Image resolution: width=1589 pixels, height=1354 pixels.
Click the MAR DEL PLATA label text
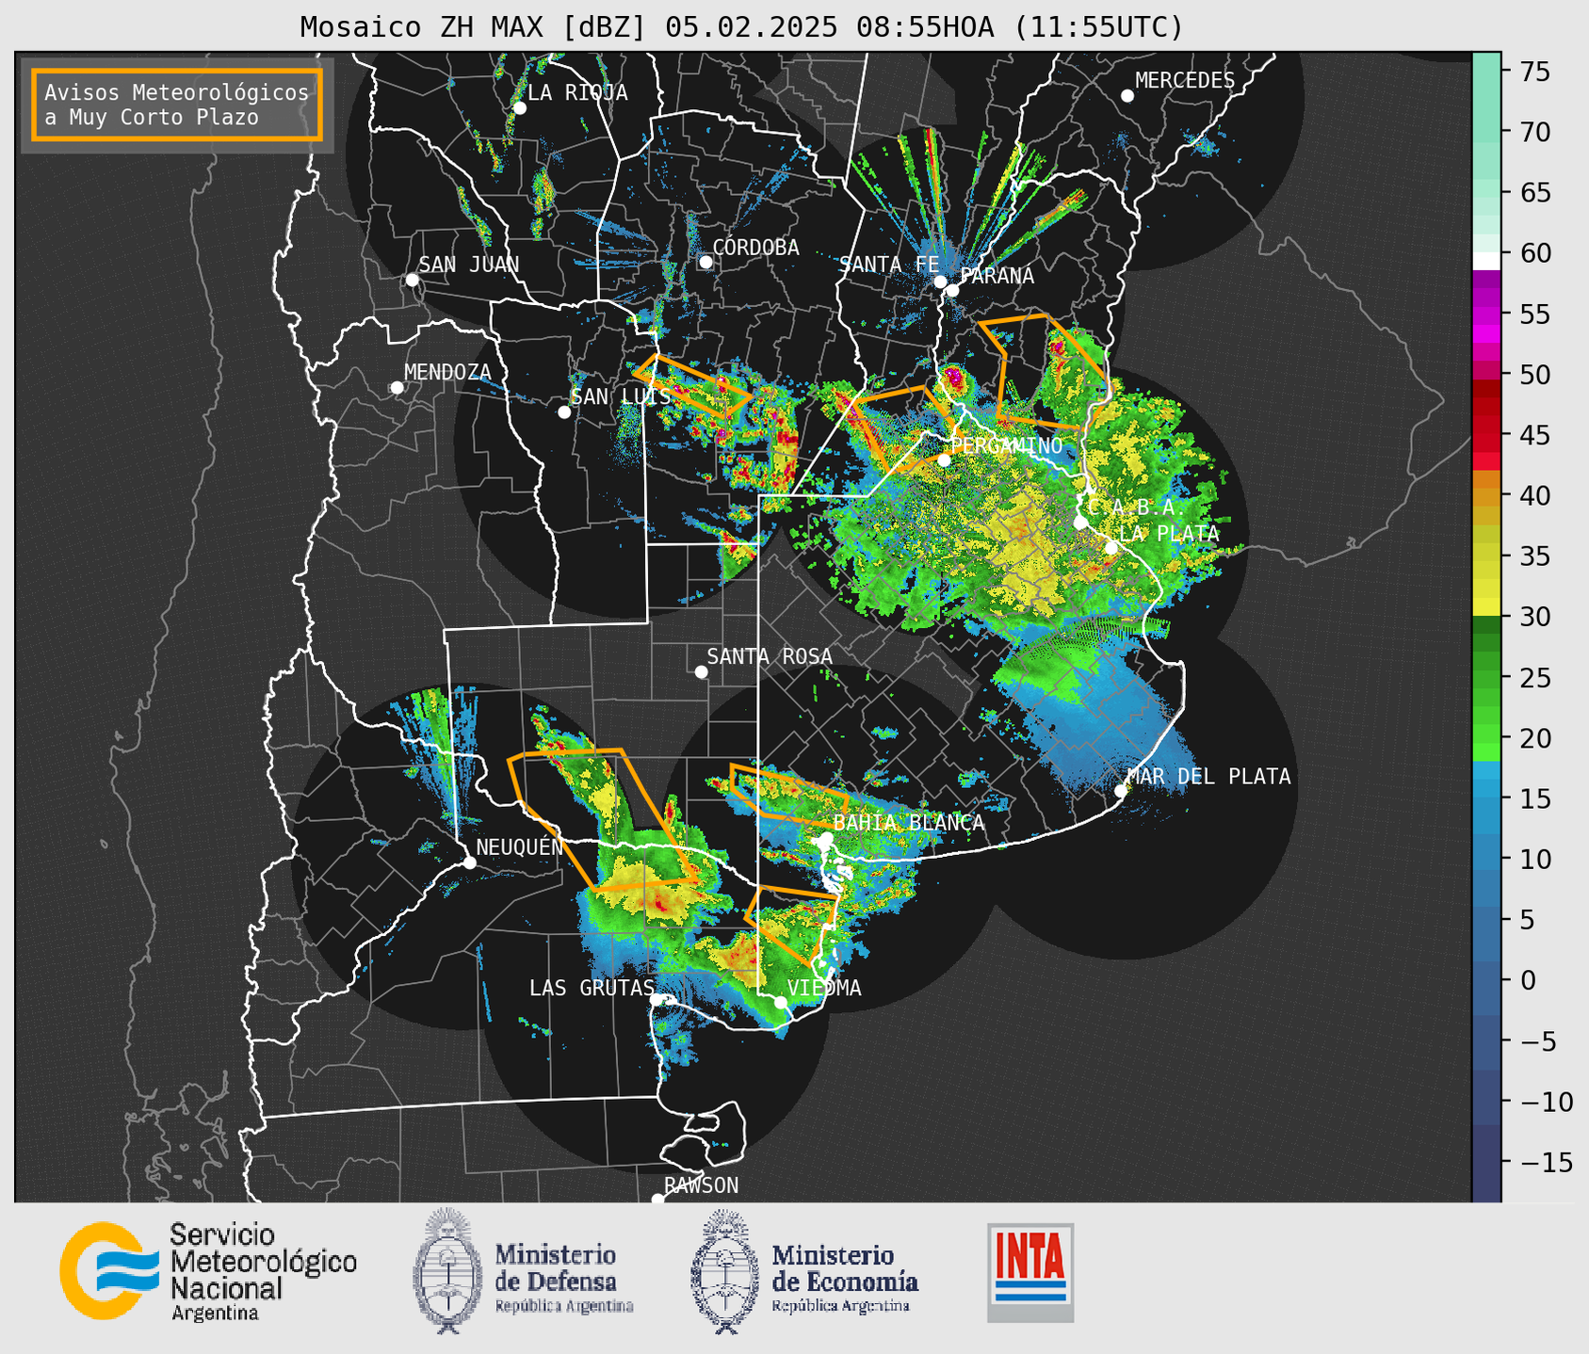coord(1208,777)
